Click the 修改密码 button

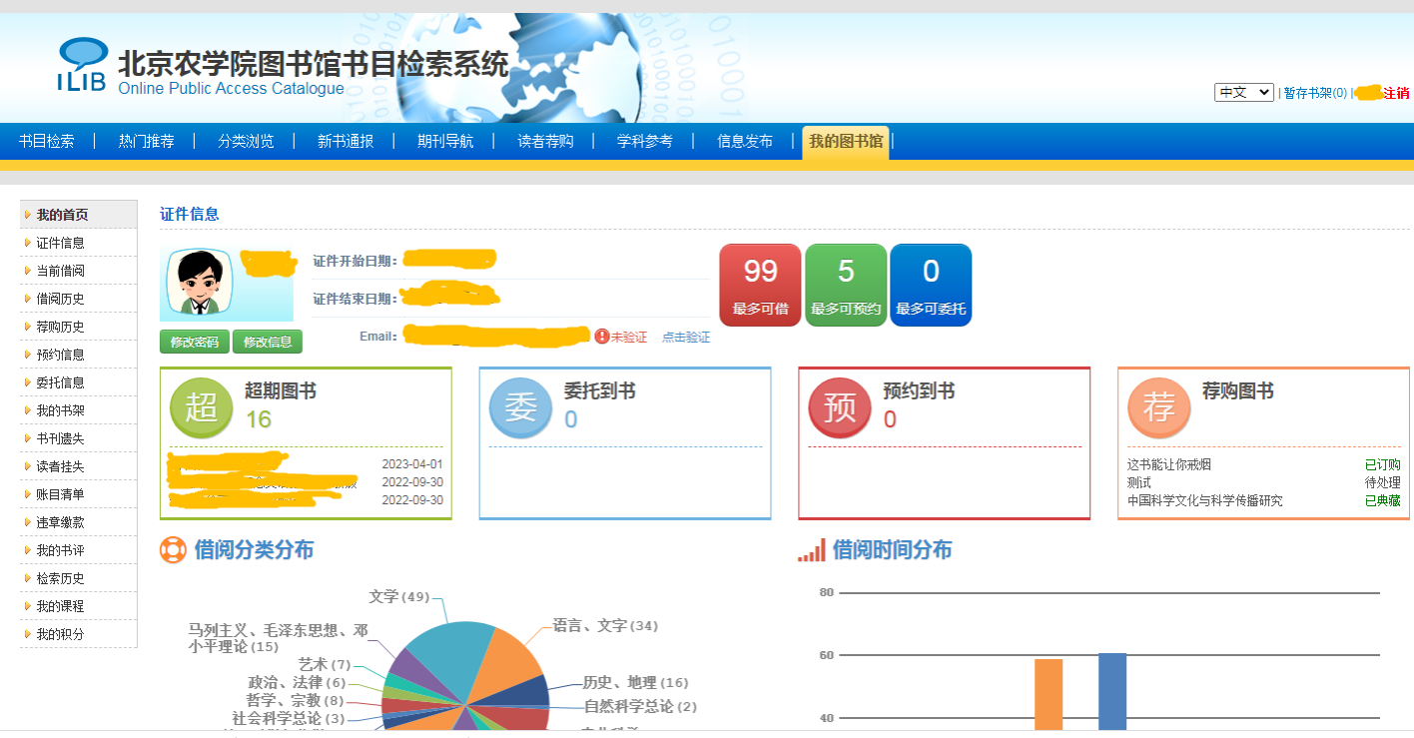(195, 342)
